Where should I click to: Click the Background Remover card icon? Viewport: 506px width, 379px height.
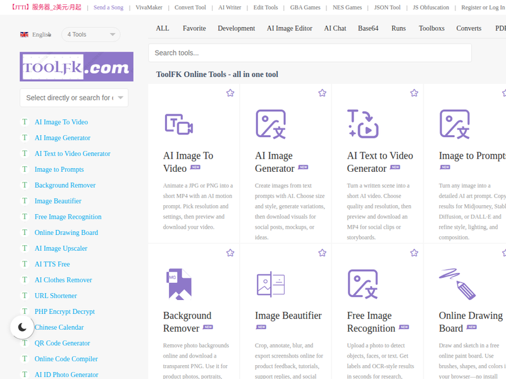click(179, 284)
